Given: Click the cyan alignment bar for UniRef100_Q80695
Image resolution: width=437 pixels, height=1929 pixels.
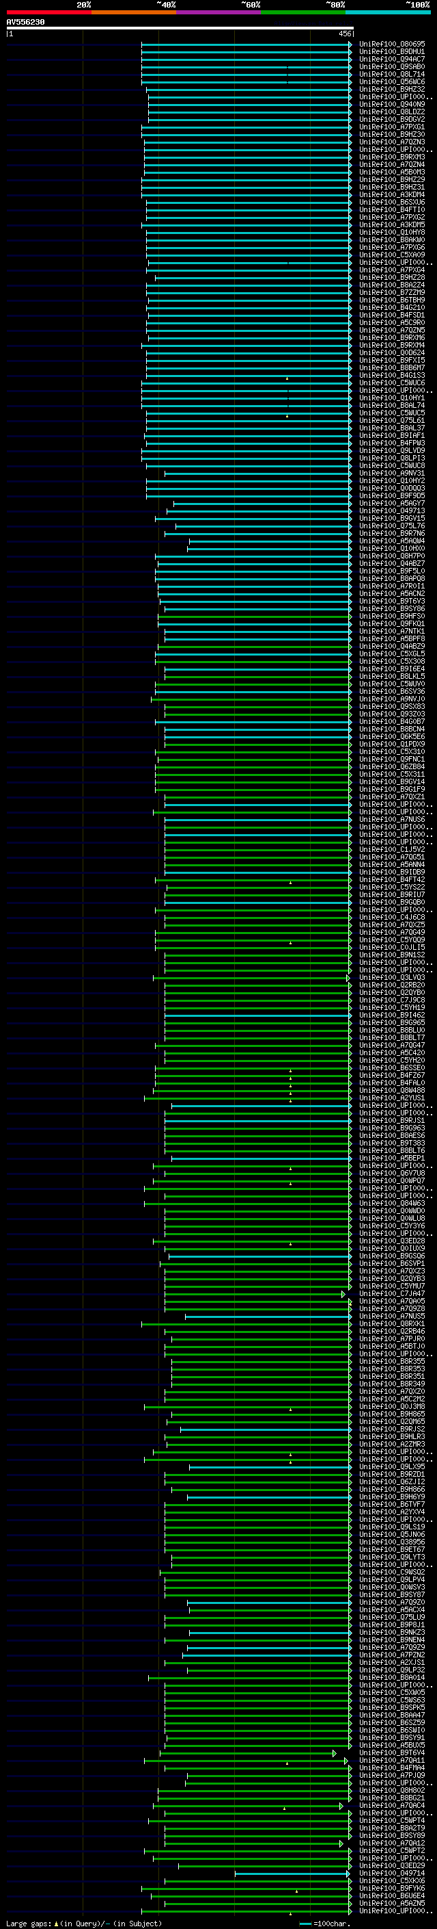Looking at the screenshot, I should pyautogui.click(x=246, y=44).
